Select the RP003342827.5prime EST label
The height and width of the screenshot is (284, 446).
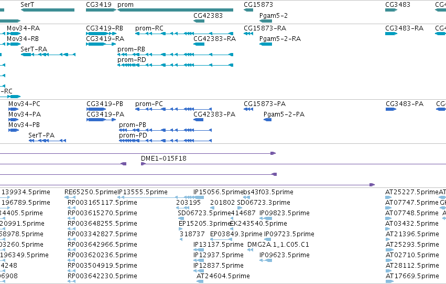pyautogui.click(x=102, y=234)
